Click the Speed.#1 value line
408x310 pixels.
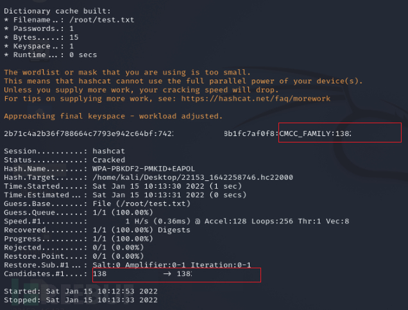click(176, 221)
